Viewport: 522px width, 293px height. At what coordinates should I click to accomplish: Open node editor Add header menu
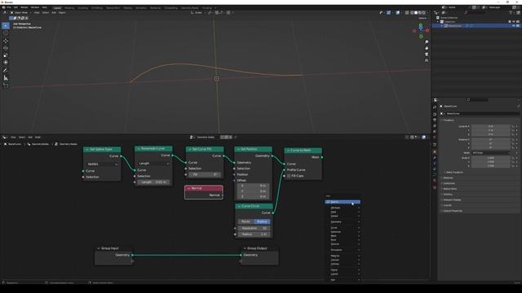(30, 138)
